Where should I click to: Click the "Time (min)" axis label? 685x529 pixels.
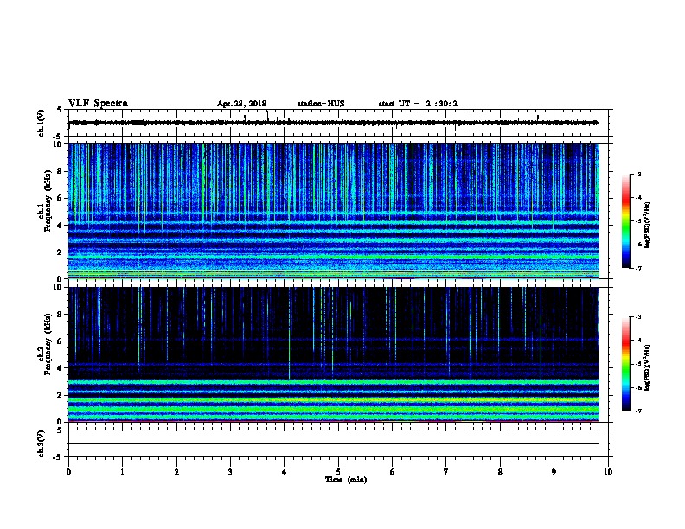(x=346, y=480)
